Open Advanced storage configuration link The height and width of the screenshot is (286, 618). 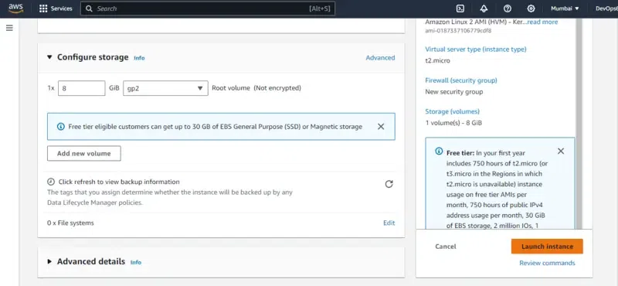coord(380,58)
